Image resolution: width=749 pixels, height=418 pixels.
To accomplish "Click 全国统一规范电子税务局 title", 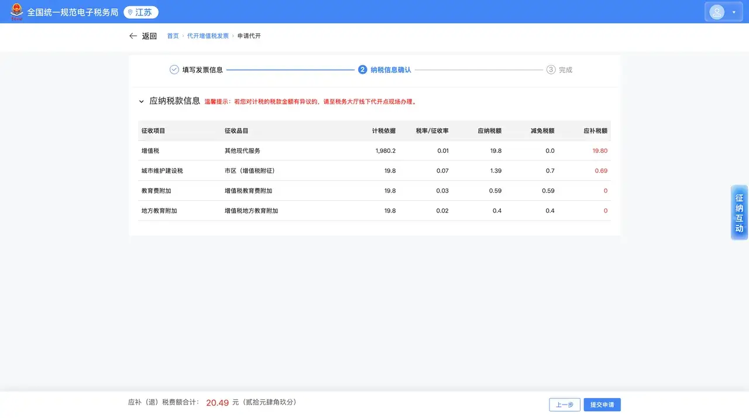I will click(73, 12).
